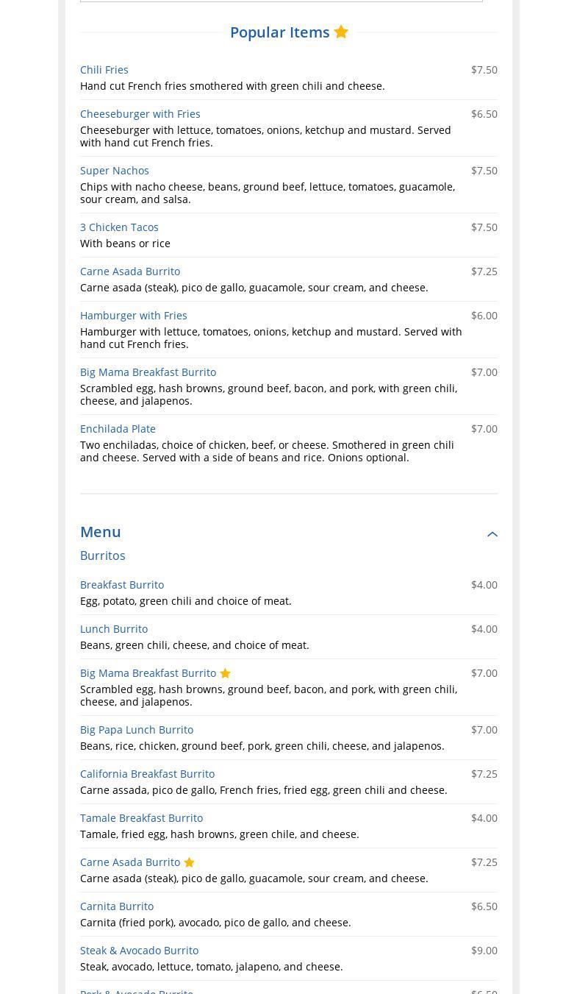
Task: Choose Carnita Burrito
Action: (x=117, y=906)
